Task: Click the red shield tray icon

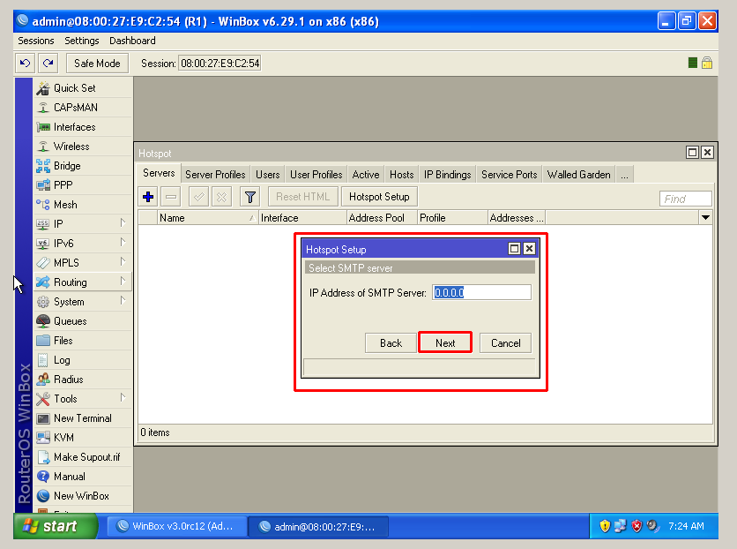Action: (x=636, y=526)
